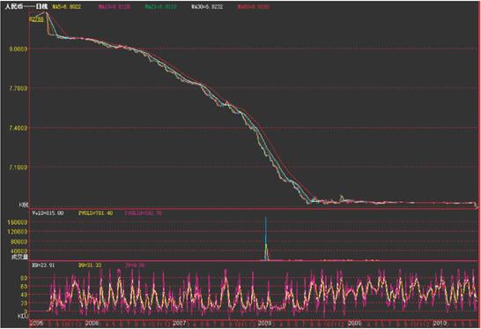Click the 8.0000 price axis label
This screenshot has height=329, width=481.
pyautogui.click(x=18, y=49)
